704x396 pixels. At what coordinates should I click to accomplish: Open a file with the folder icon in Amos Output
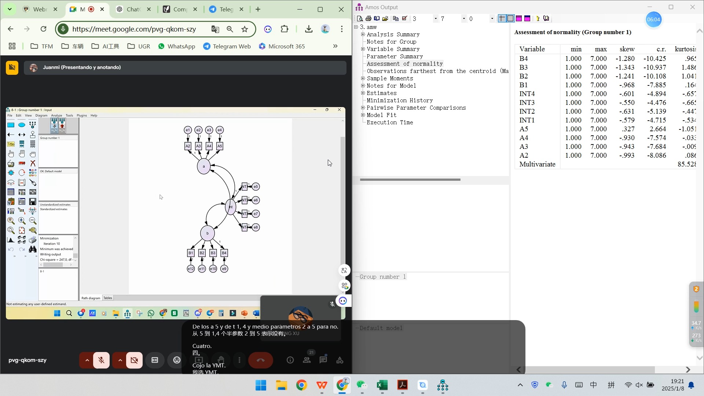(x=385, y=18)
